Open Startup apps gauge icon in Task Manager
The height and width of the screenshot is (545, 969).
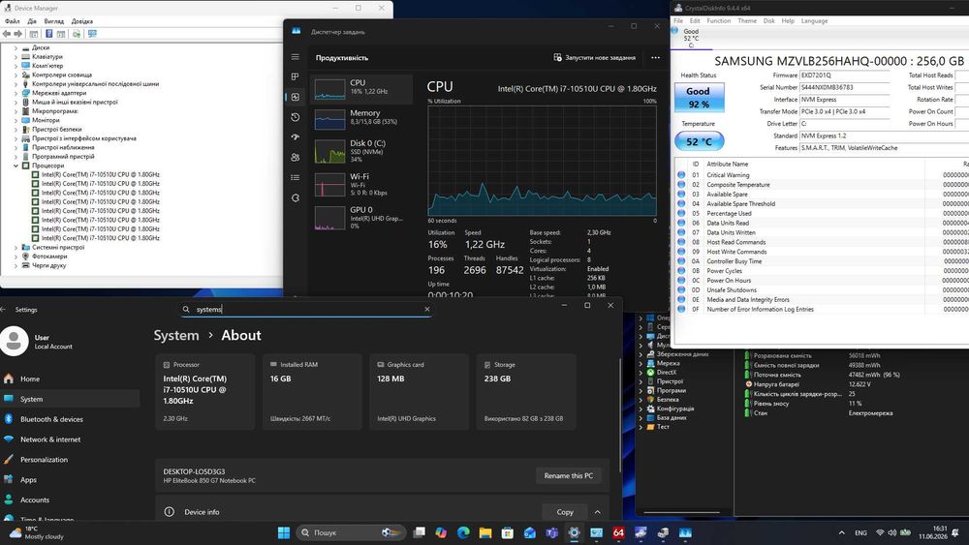(295, 137)
